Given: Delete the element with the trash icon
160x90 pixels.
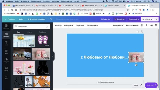Looking at the screenshot, I should click(x=156, y=25).
